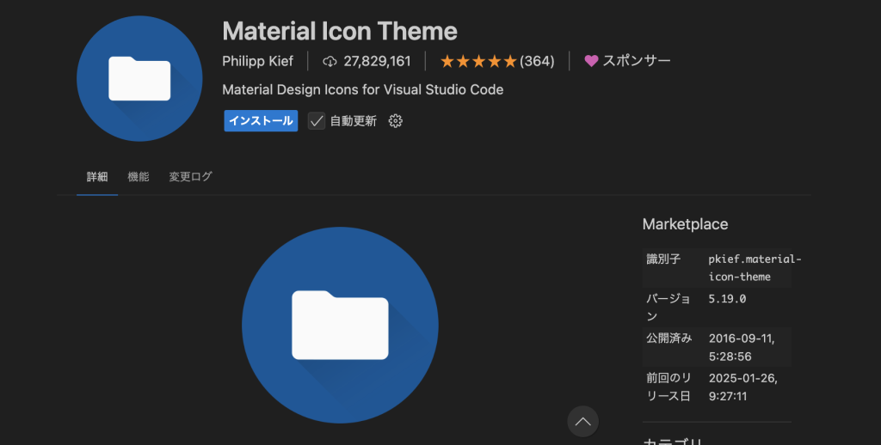Image resolution: width=881 pixels, height=445 pixels.
Task: Click the Material Icon Theme title
Action: 340,31
